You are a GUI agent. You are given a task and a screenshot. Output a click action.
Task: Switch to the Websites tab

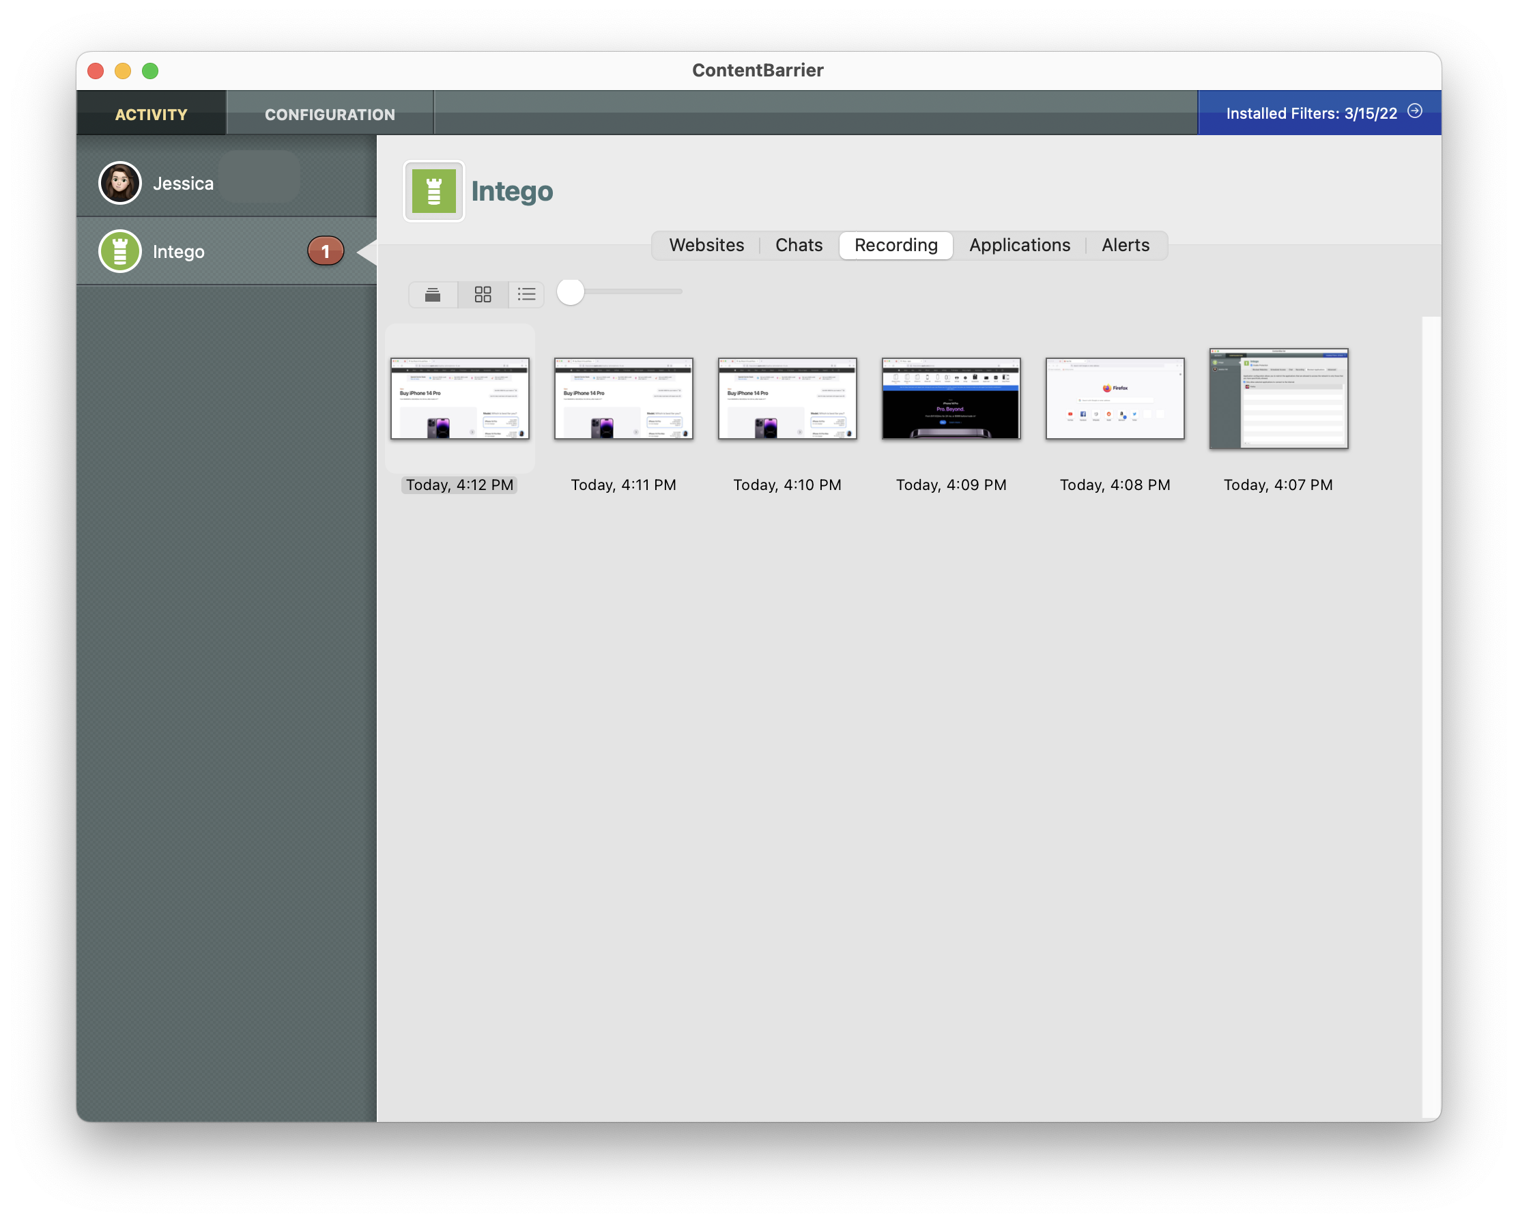tap(706, 245)
